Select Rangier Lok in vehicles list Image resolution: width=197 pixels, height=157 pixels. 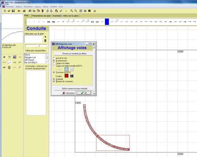(30, 57)
